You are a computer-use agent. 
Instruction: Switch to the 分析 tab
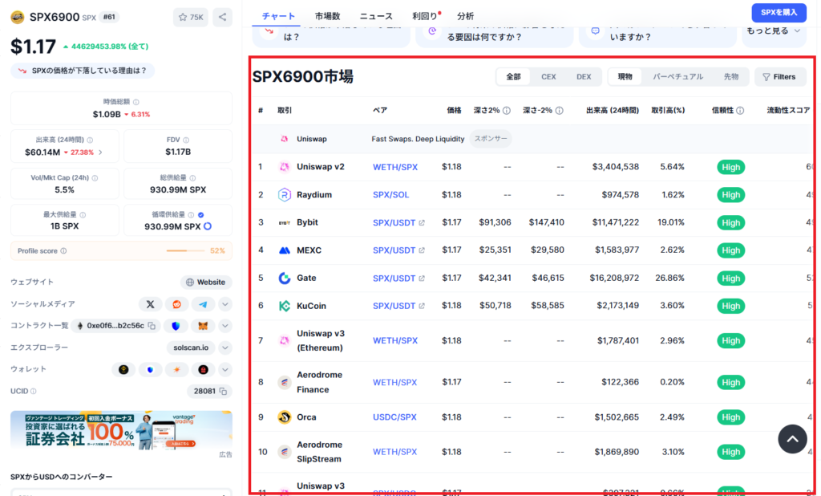[x=465, y=16]
